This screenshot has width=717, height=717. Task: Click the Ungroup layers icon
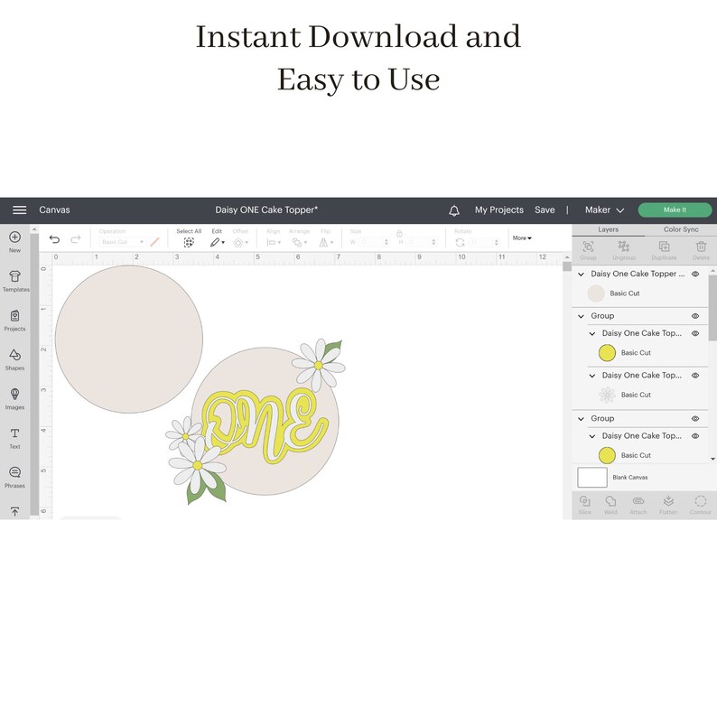click(x=624, y=247)
